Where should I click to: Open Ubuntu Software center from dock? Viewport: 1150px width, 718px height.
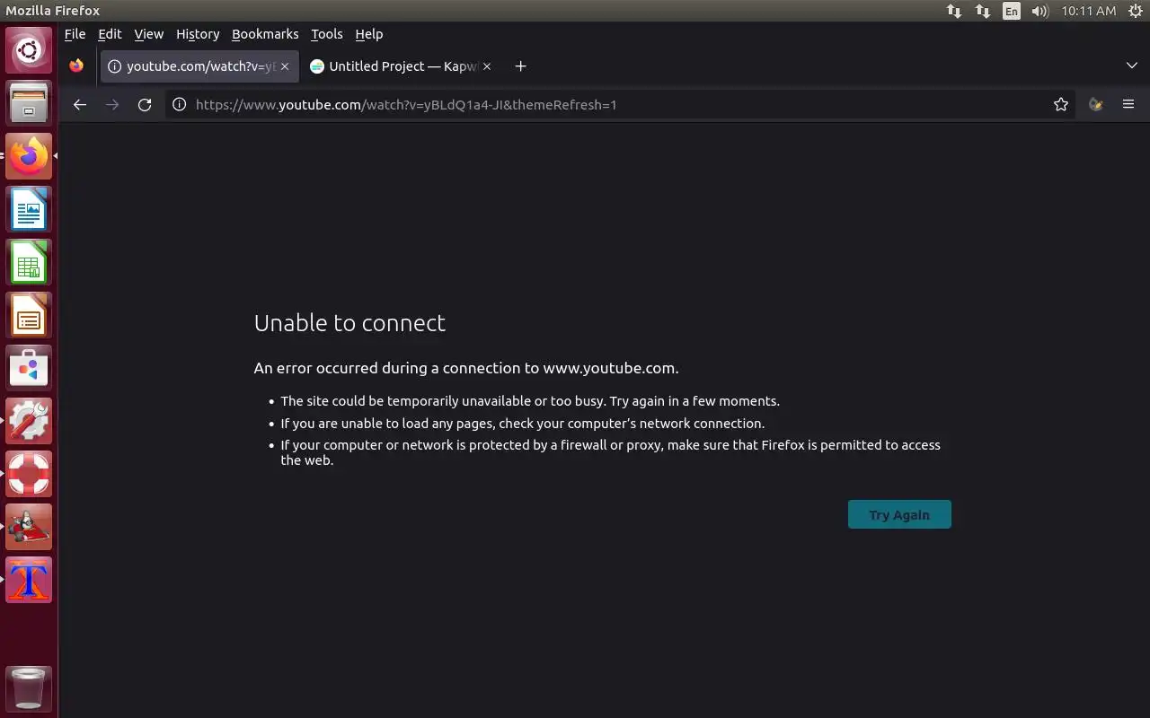point(29,368)
